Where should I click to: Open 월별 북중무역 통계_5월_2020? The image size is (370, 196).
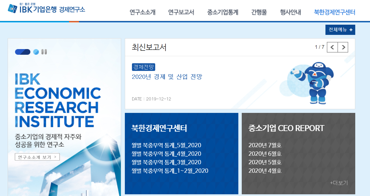pos(166,145)
